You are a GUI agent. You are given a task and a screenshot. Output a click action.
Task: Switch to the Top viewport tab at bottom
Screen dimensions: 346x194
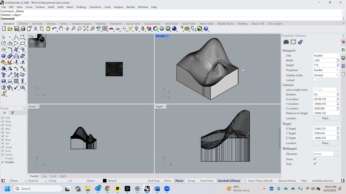pos(44,176)
